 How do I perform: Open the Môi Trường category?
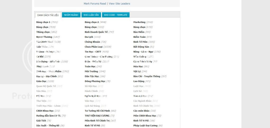[91, 72]
